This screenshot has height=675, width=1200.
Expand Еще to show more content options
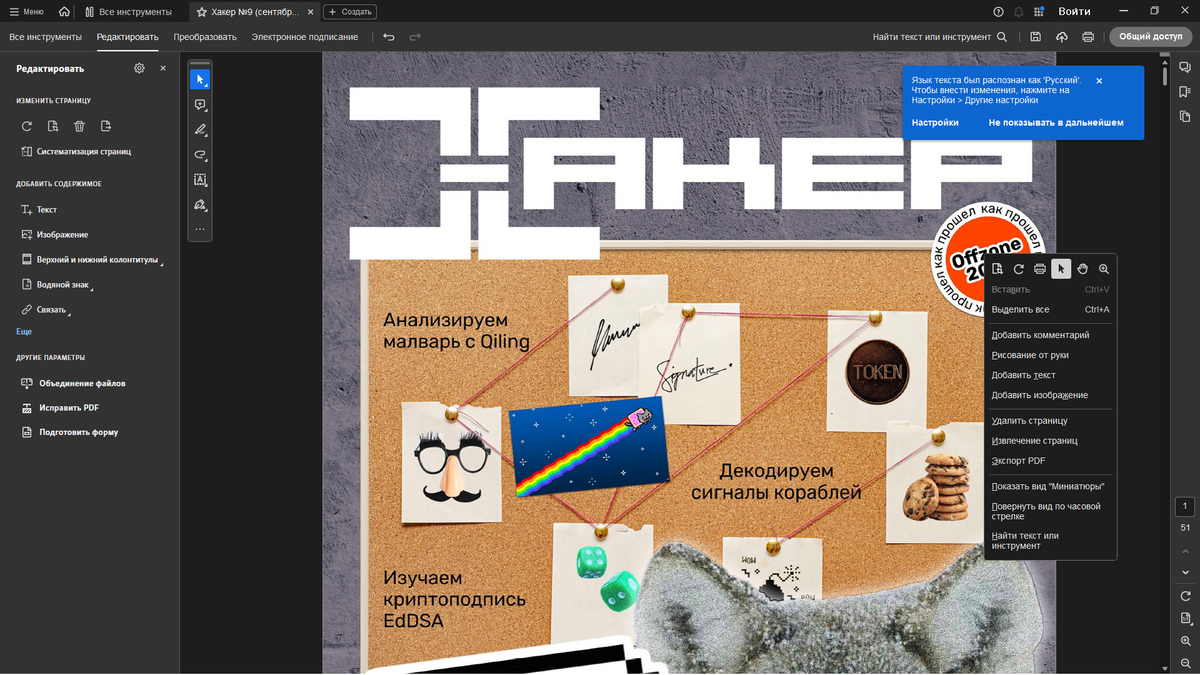point(24,332)
